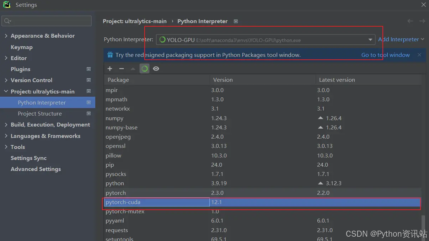Image resolution: width=429 pixels, height=241 pixels.
Task: Click the project icon beside Project: ultralytics-main
Action: (x=89, y=91)
